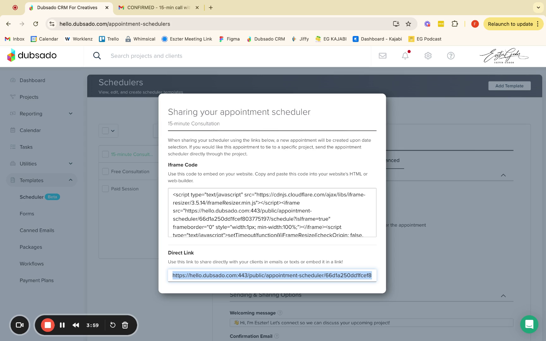Open the Chrome profile avatar
Viewport: 546px width, 341px height.
475,24
